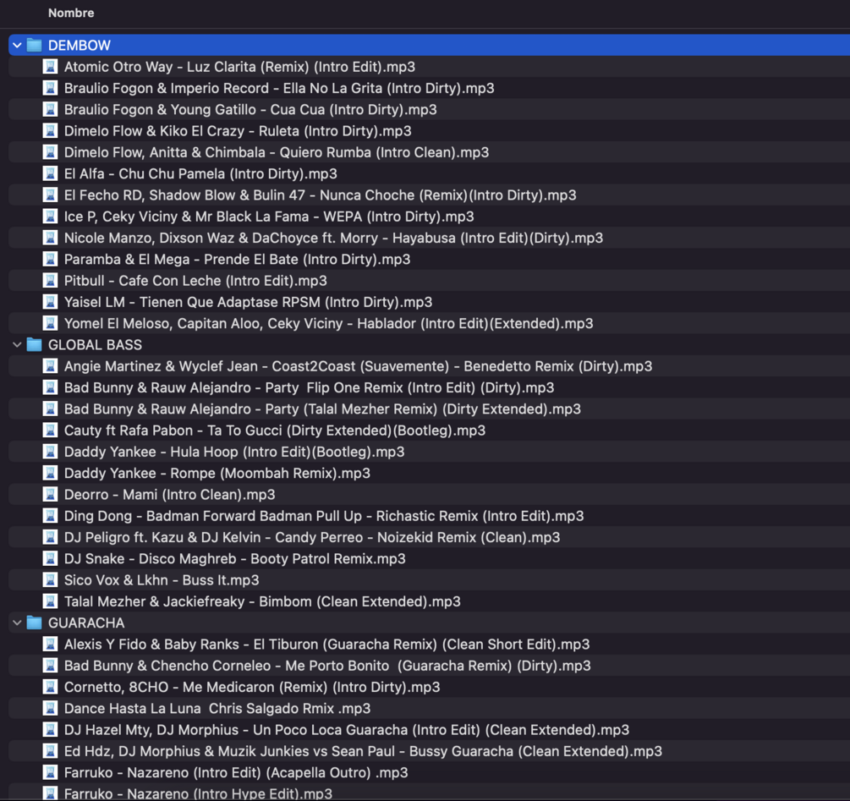The height and width of the screenshot is (801, 850).
Task: Click the GLOBAL BASS folder icon
Action: click(x=34, y=345)
